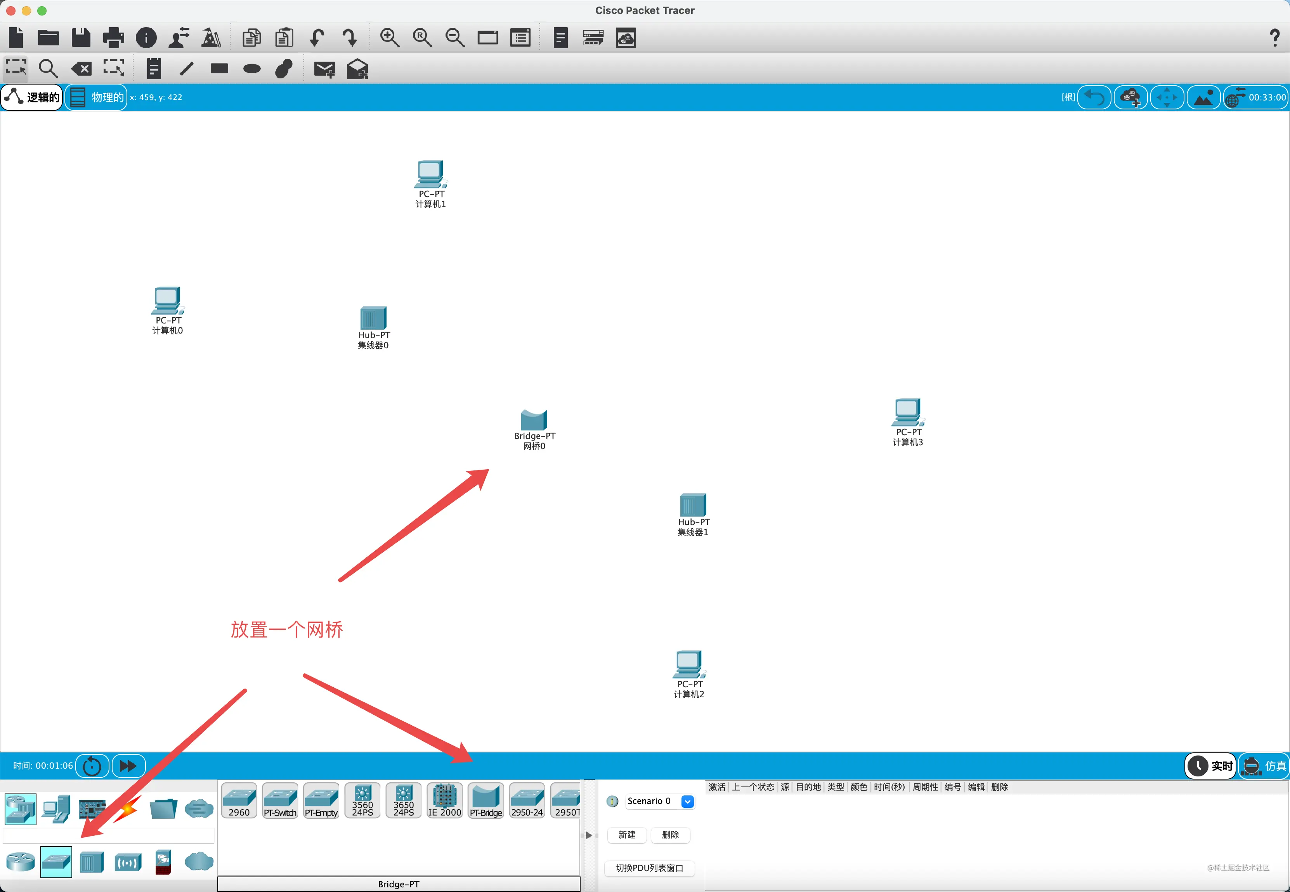
Task: Copy the selection using the toolbar
Action: coord(251,38)
